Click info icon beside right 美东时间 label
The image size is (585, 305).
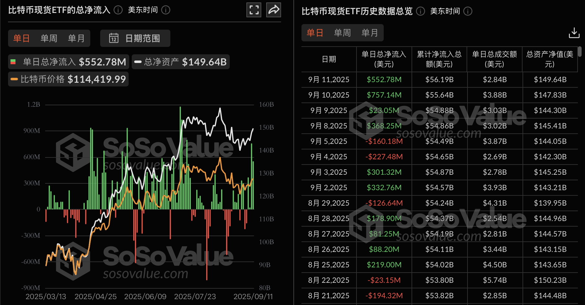coord(468,11)
